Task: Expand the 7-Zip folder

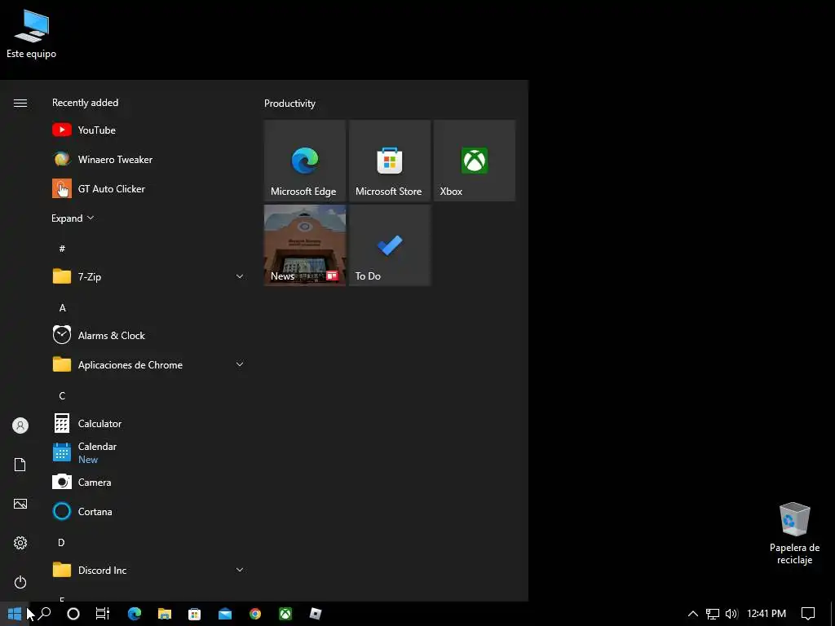Action: (148, 276)
